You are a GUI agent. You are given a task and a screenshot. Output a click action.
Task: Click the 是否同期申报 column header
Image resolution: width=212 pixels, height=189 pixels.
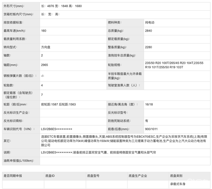pos(13,176)
